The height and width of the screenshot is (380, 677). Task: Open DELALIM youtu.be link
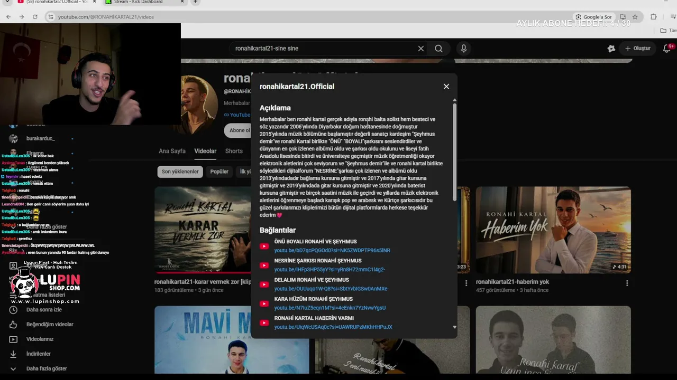click(x=331, y=289)
